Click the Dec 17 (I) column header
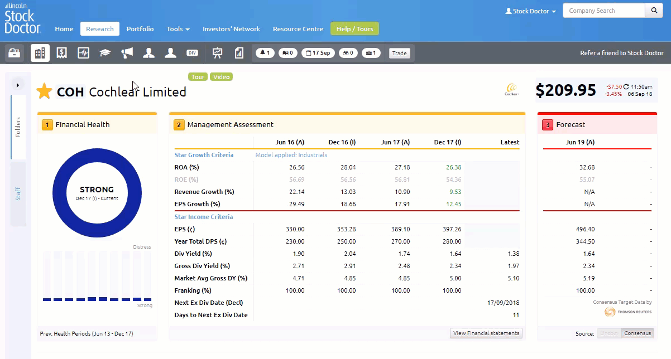Viewport: 671px width, 359px height. click(x=449, y=142)
